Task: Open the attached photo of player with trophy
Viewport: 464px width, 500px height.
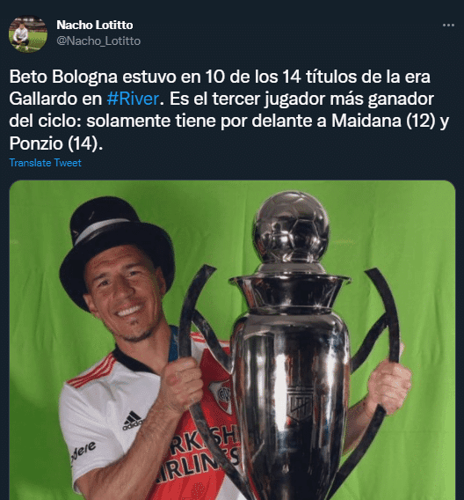Action: coord(232,340)
